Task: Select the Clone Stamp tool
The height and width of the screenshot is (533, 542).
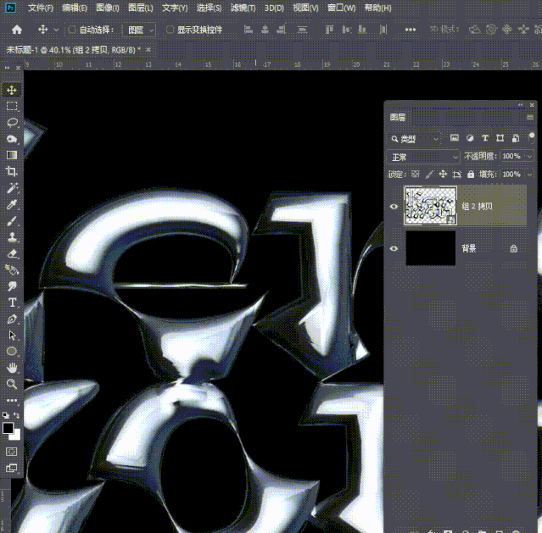Action: click(x=12, y=237)
